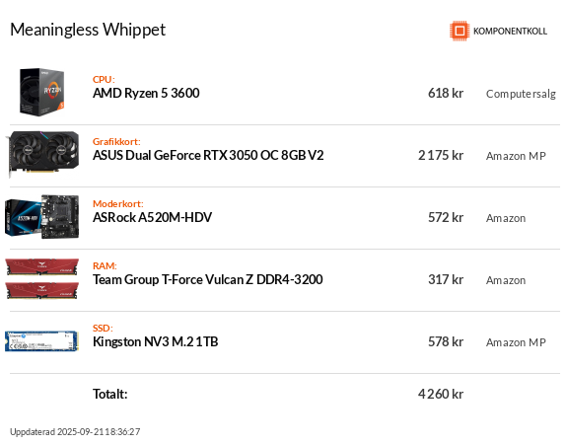Open the Kingston NV3 SSD image
The height and width of the screenshot is (445, 569).
pyautogui.click(x=41, y=341)
